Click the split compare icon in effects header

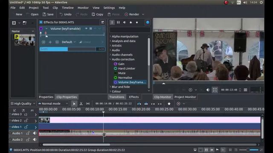[102, 23]
